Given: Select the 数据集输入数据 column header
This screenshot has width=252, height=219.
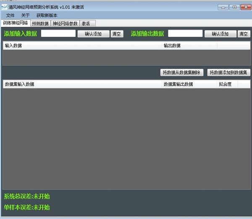Looking at the screenshot, I should tap(82, 84).
